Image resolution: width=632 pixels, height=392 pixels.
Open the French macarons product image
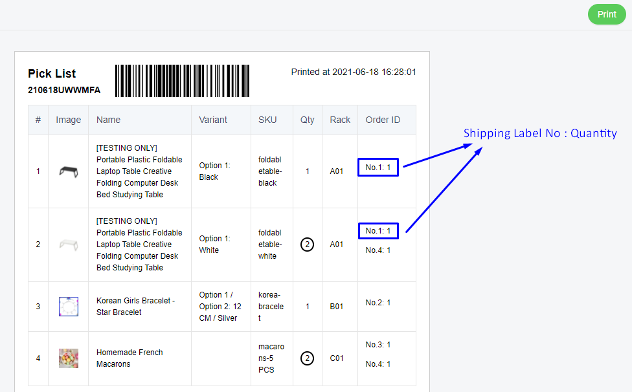pyautogui.click(x=69, y=358)
